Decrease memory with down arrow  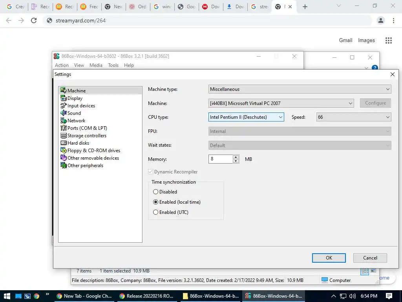236,161
